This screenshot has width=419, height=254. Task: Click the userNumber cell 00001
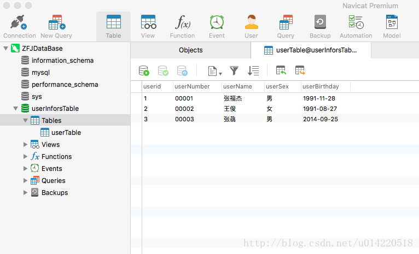[184, 98]
